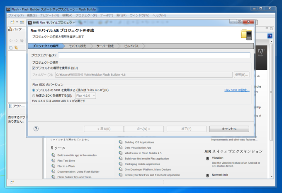This screenshot has height=193, width=282.
Task: Toggle the デフォルトの場所を使用する checkbox
Action: 34,68
